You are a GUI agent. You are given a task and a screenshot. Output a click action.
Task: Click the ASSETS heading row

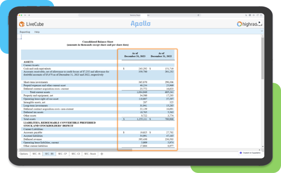[x=28, y=62]
